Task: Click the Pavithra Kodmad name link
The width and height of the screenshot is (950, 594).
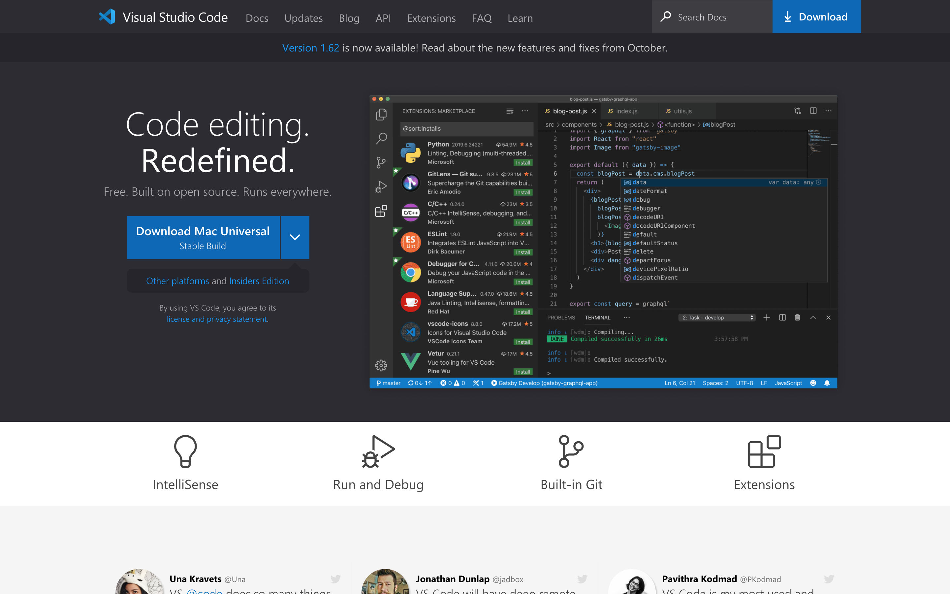Action: (699, 579)
